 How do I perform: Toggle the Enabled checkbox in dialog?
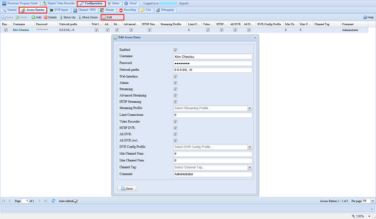[175, 50]
